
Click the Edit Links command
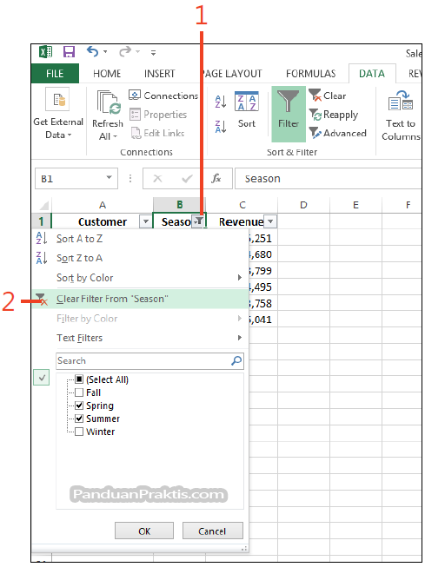(x=157, y=133)
